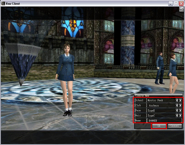The image size is (185, 145).
Task: Cancel the Create New dialog
Action: pyautogui.click(x=175, y=126)
